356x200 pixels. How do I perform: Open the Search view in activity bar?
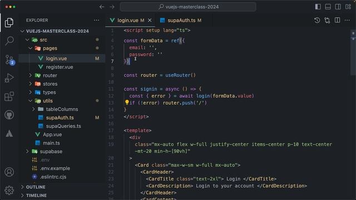pos(9,41)
